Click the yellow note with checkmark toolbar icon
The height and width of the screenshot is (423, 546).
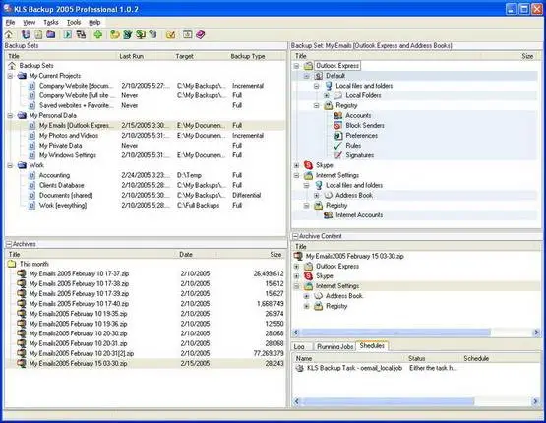pos(170,34)
